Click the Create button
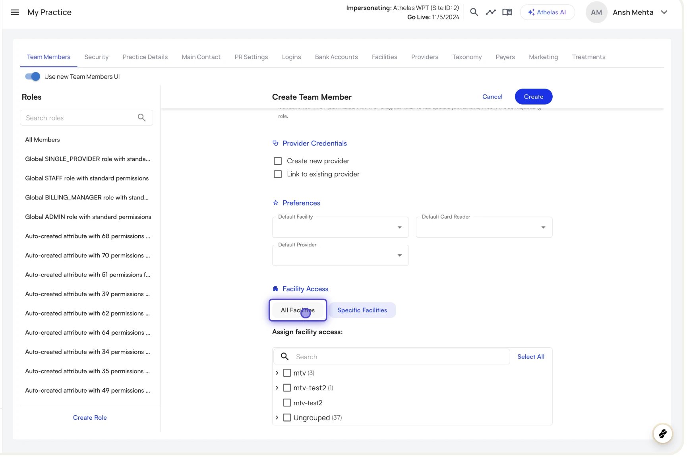Screen dimensions: 689x457 pyautogui.click(x=533, y=97)
